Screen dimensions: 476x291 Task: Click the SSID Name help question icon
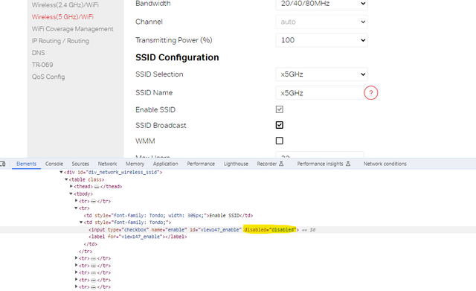[x=370, y=93]
